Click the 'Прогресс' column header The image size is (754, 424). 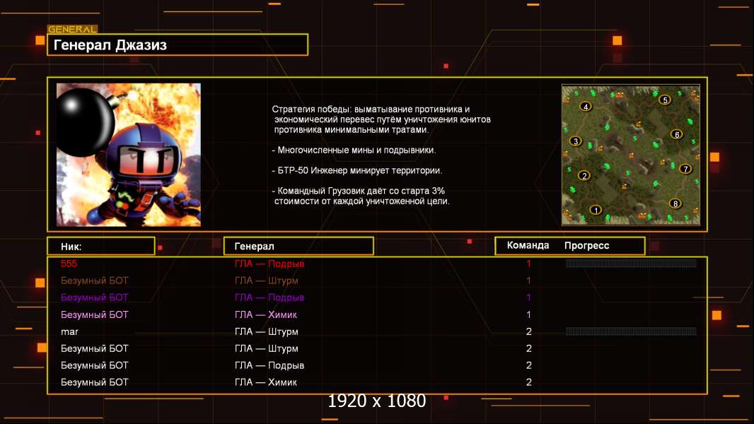[586, 245]
